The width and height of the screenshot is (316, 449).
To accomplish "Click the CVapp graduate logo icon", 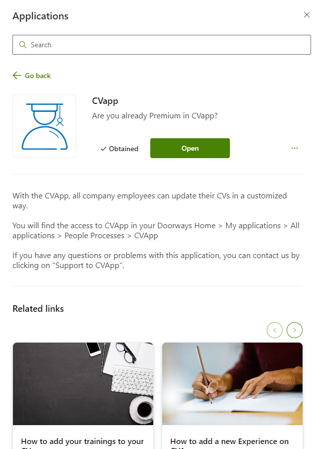I will point(44,126).
